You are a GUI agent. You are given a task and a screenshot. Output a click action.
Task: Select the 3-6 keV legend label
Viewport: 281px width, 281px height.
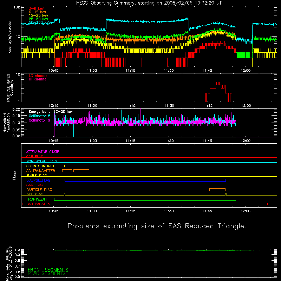point(37,8)
